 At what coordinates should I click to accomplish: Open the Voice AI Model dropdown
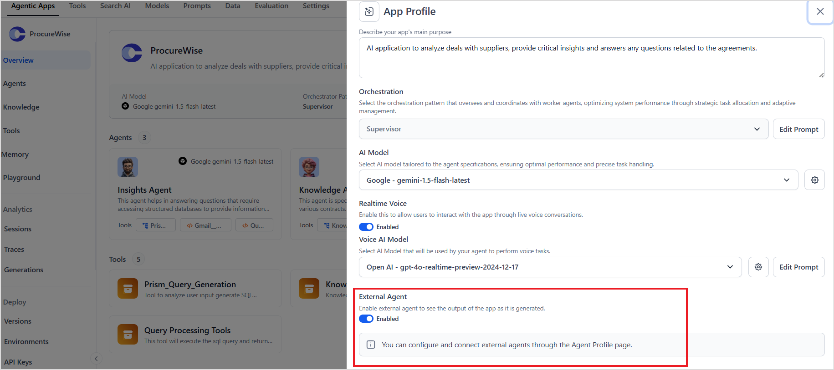pyautogui.click(x=550, y=267)
